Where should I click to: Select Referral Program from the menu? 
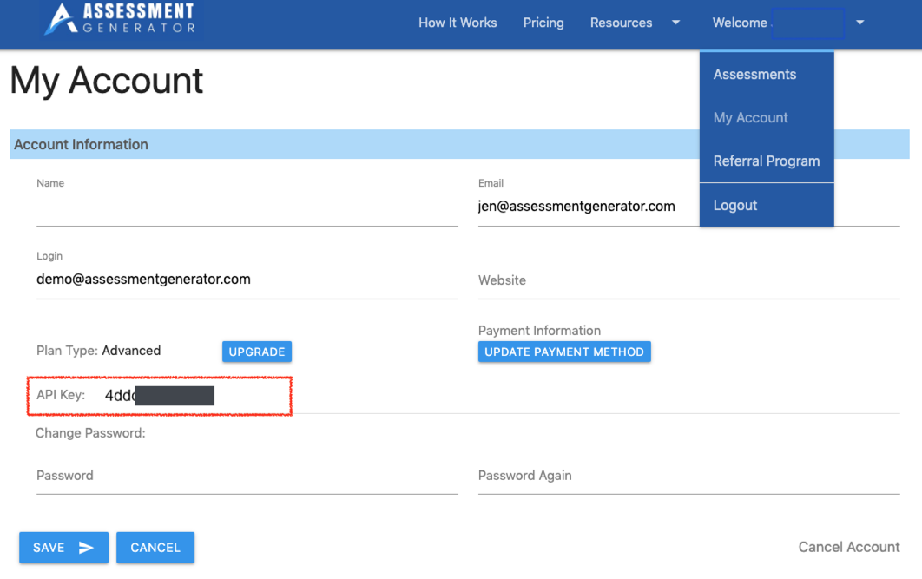click(x=766, y=161)
